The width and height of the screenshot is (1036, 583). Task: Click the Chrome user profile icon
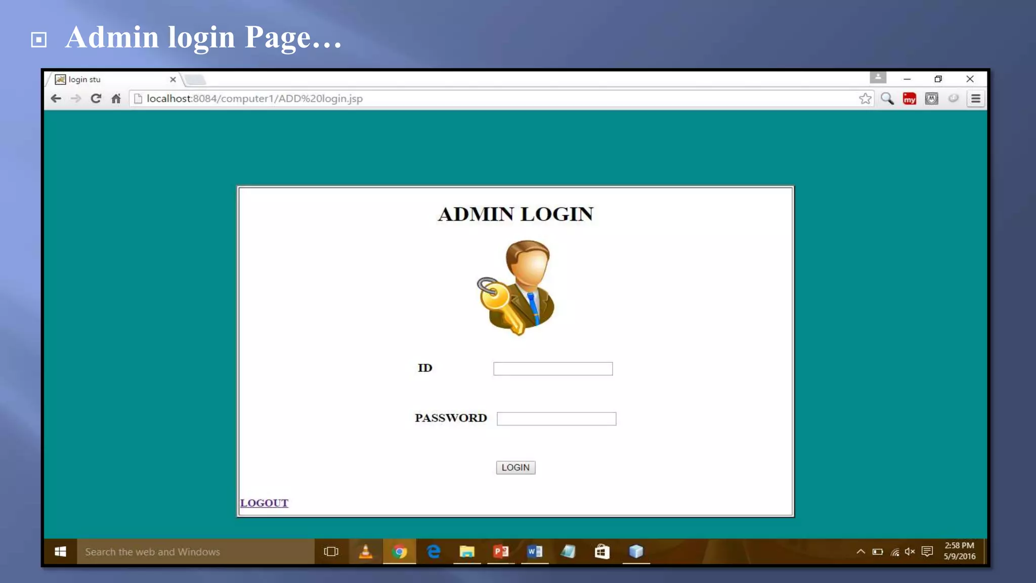tap(878, 77)
